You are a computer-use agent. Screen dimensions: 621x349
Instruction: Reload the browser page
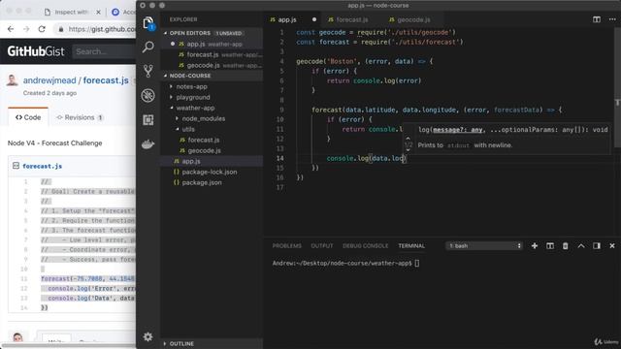point(42,29)
